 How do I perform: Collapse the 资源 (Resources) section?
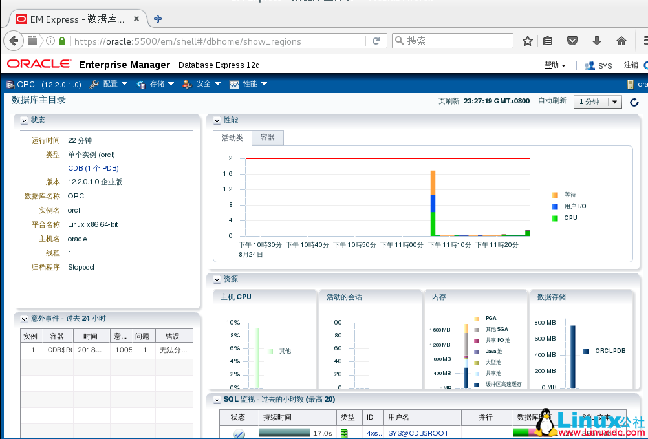tap(217, 279)
